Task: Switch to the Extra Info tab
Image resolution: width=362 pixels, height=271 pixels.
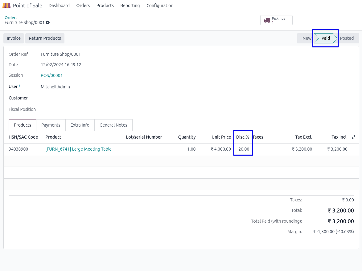Action: [x=80, y=125]
